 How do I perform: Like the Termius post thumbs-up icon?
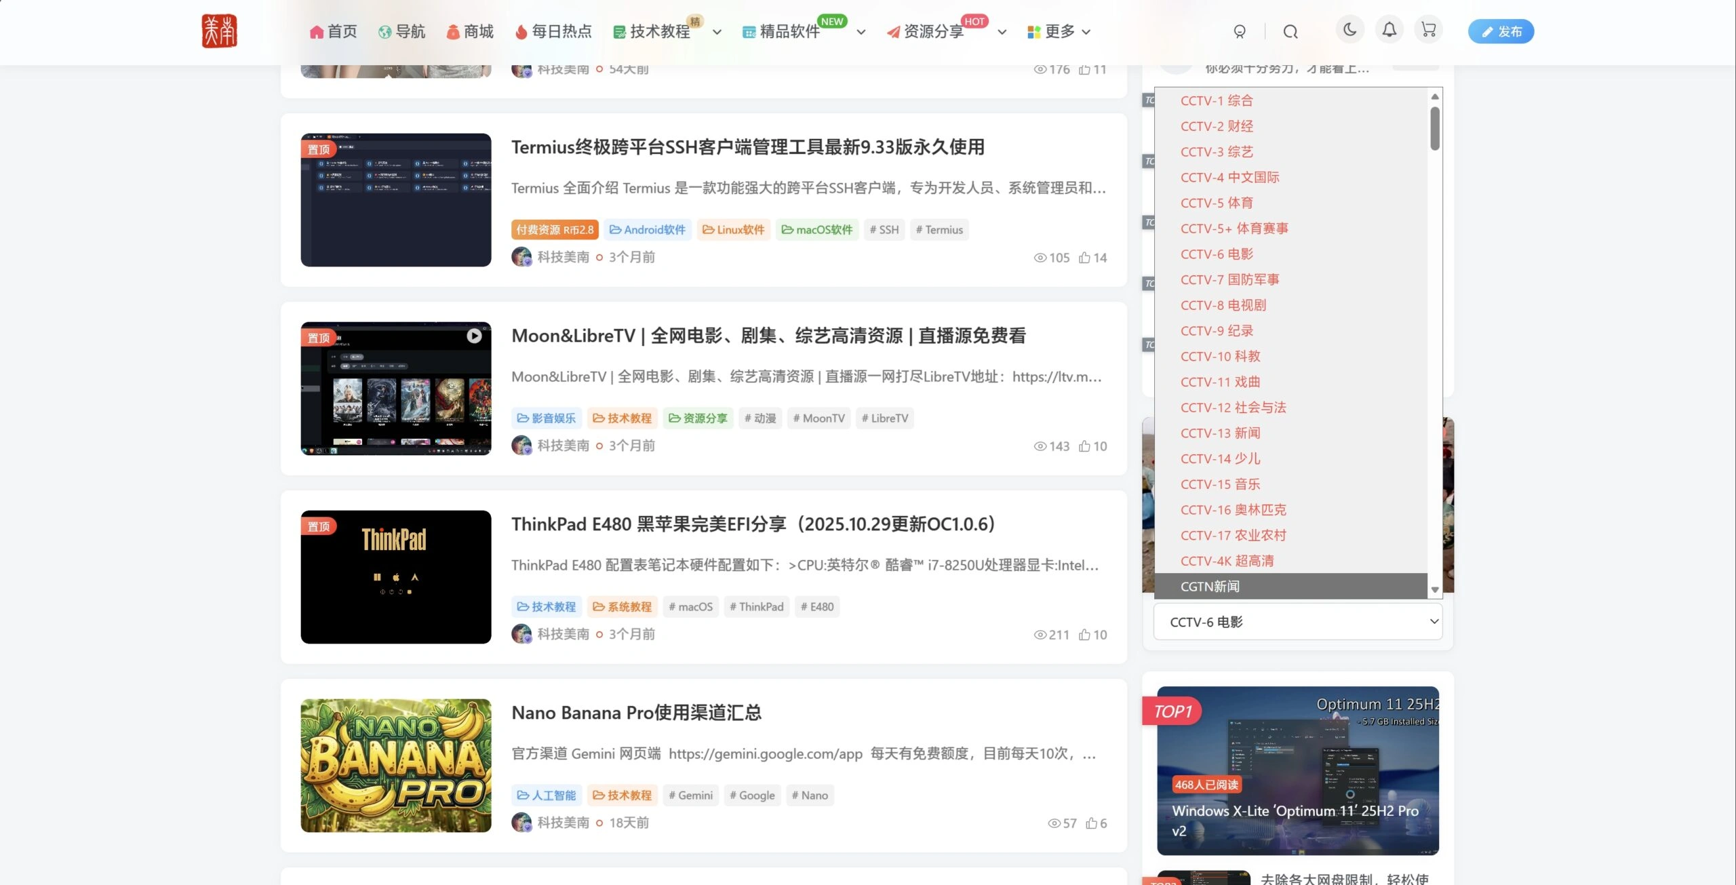click(1085, 258)
